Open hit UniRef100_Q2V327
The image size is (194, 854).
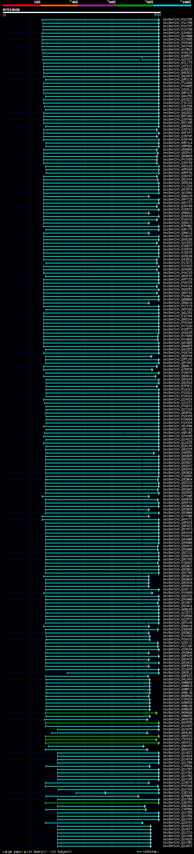point(177,59)
